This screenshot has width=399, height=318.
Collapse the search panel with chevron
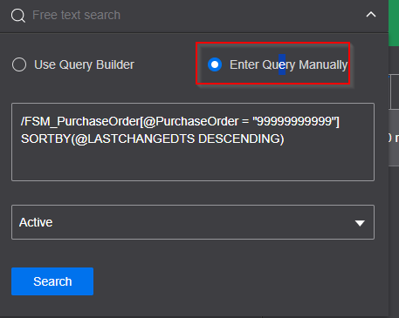click(x=371, y=15)
